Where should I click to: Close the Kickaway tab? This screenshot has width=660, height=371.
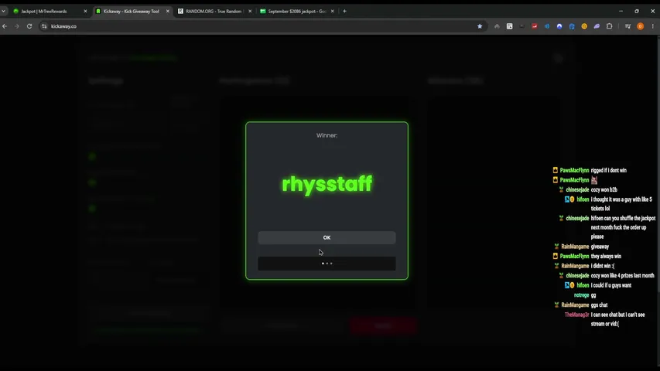click(x=168, y=12)
